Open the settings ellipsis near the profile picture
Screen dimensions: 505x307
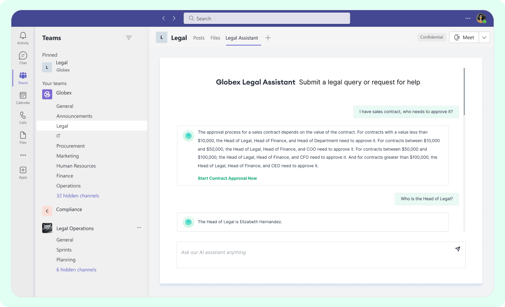(x=468, y=18)
